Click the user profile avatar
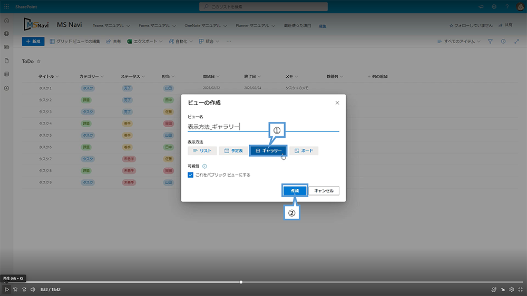The image size is (527, 296). click(520, 7)
